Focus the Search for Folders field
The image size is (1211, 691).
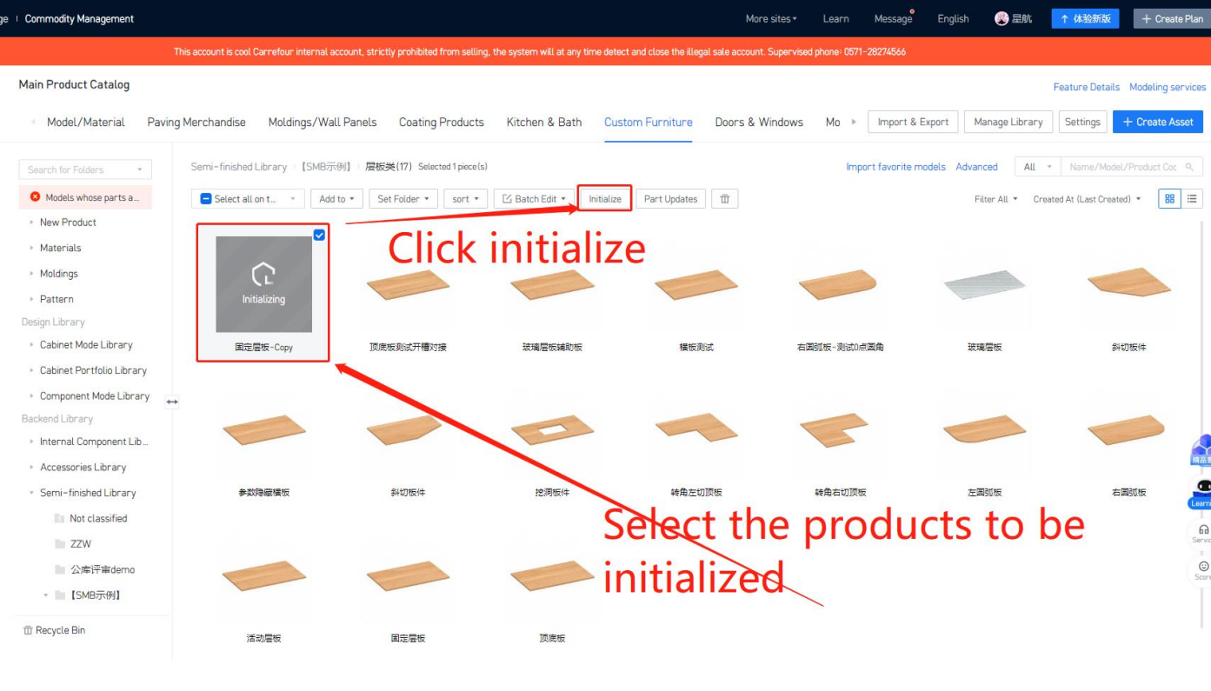point(85,169)
